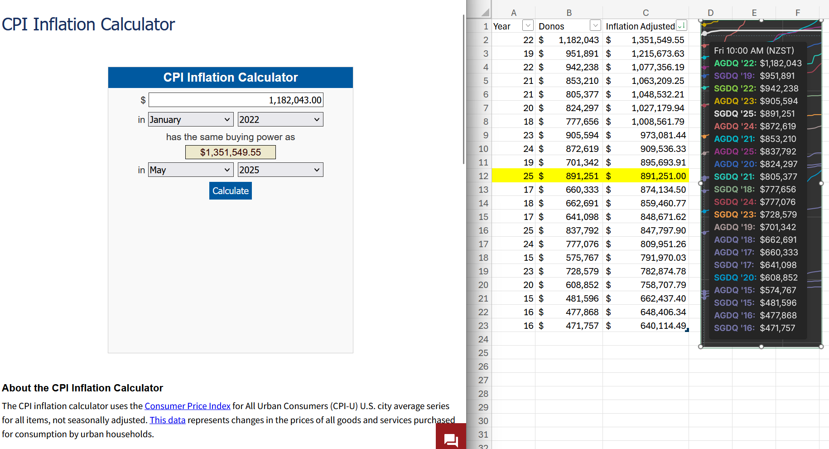Image resolution: width=829 pixels, height=449 pixels.
Task: Select column A header
Action: [514, 13]
